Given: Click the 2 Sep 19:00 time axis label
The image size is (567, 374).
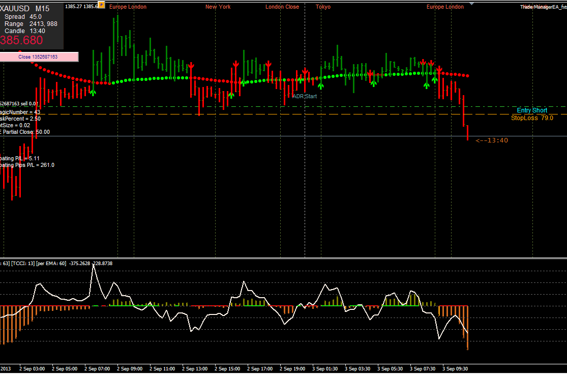Looking at the screenshot, I should (292, 369).
